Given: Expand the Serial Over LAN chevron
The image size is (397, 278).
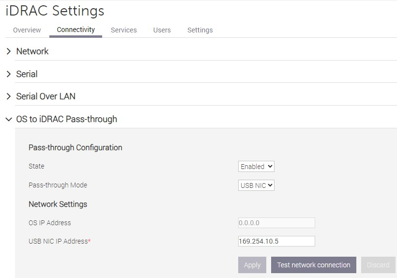Looking at the screenshot, I should coord(8,96).
